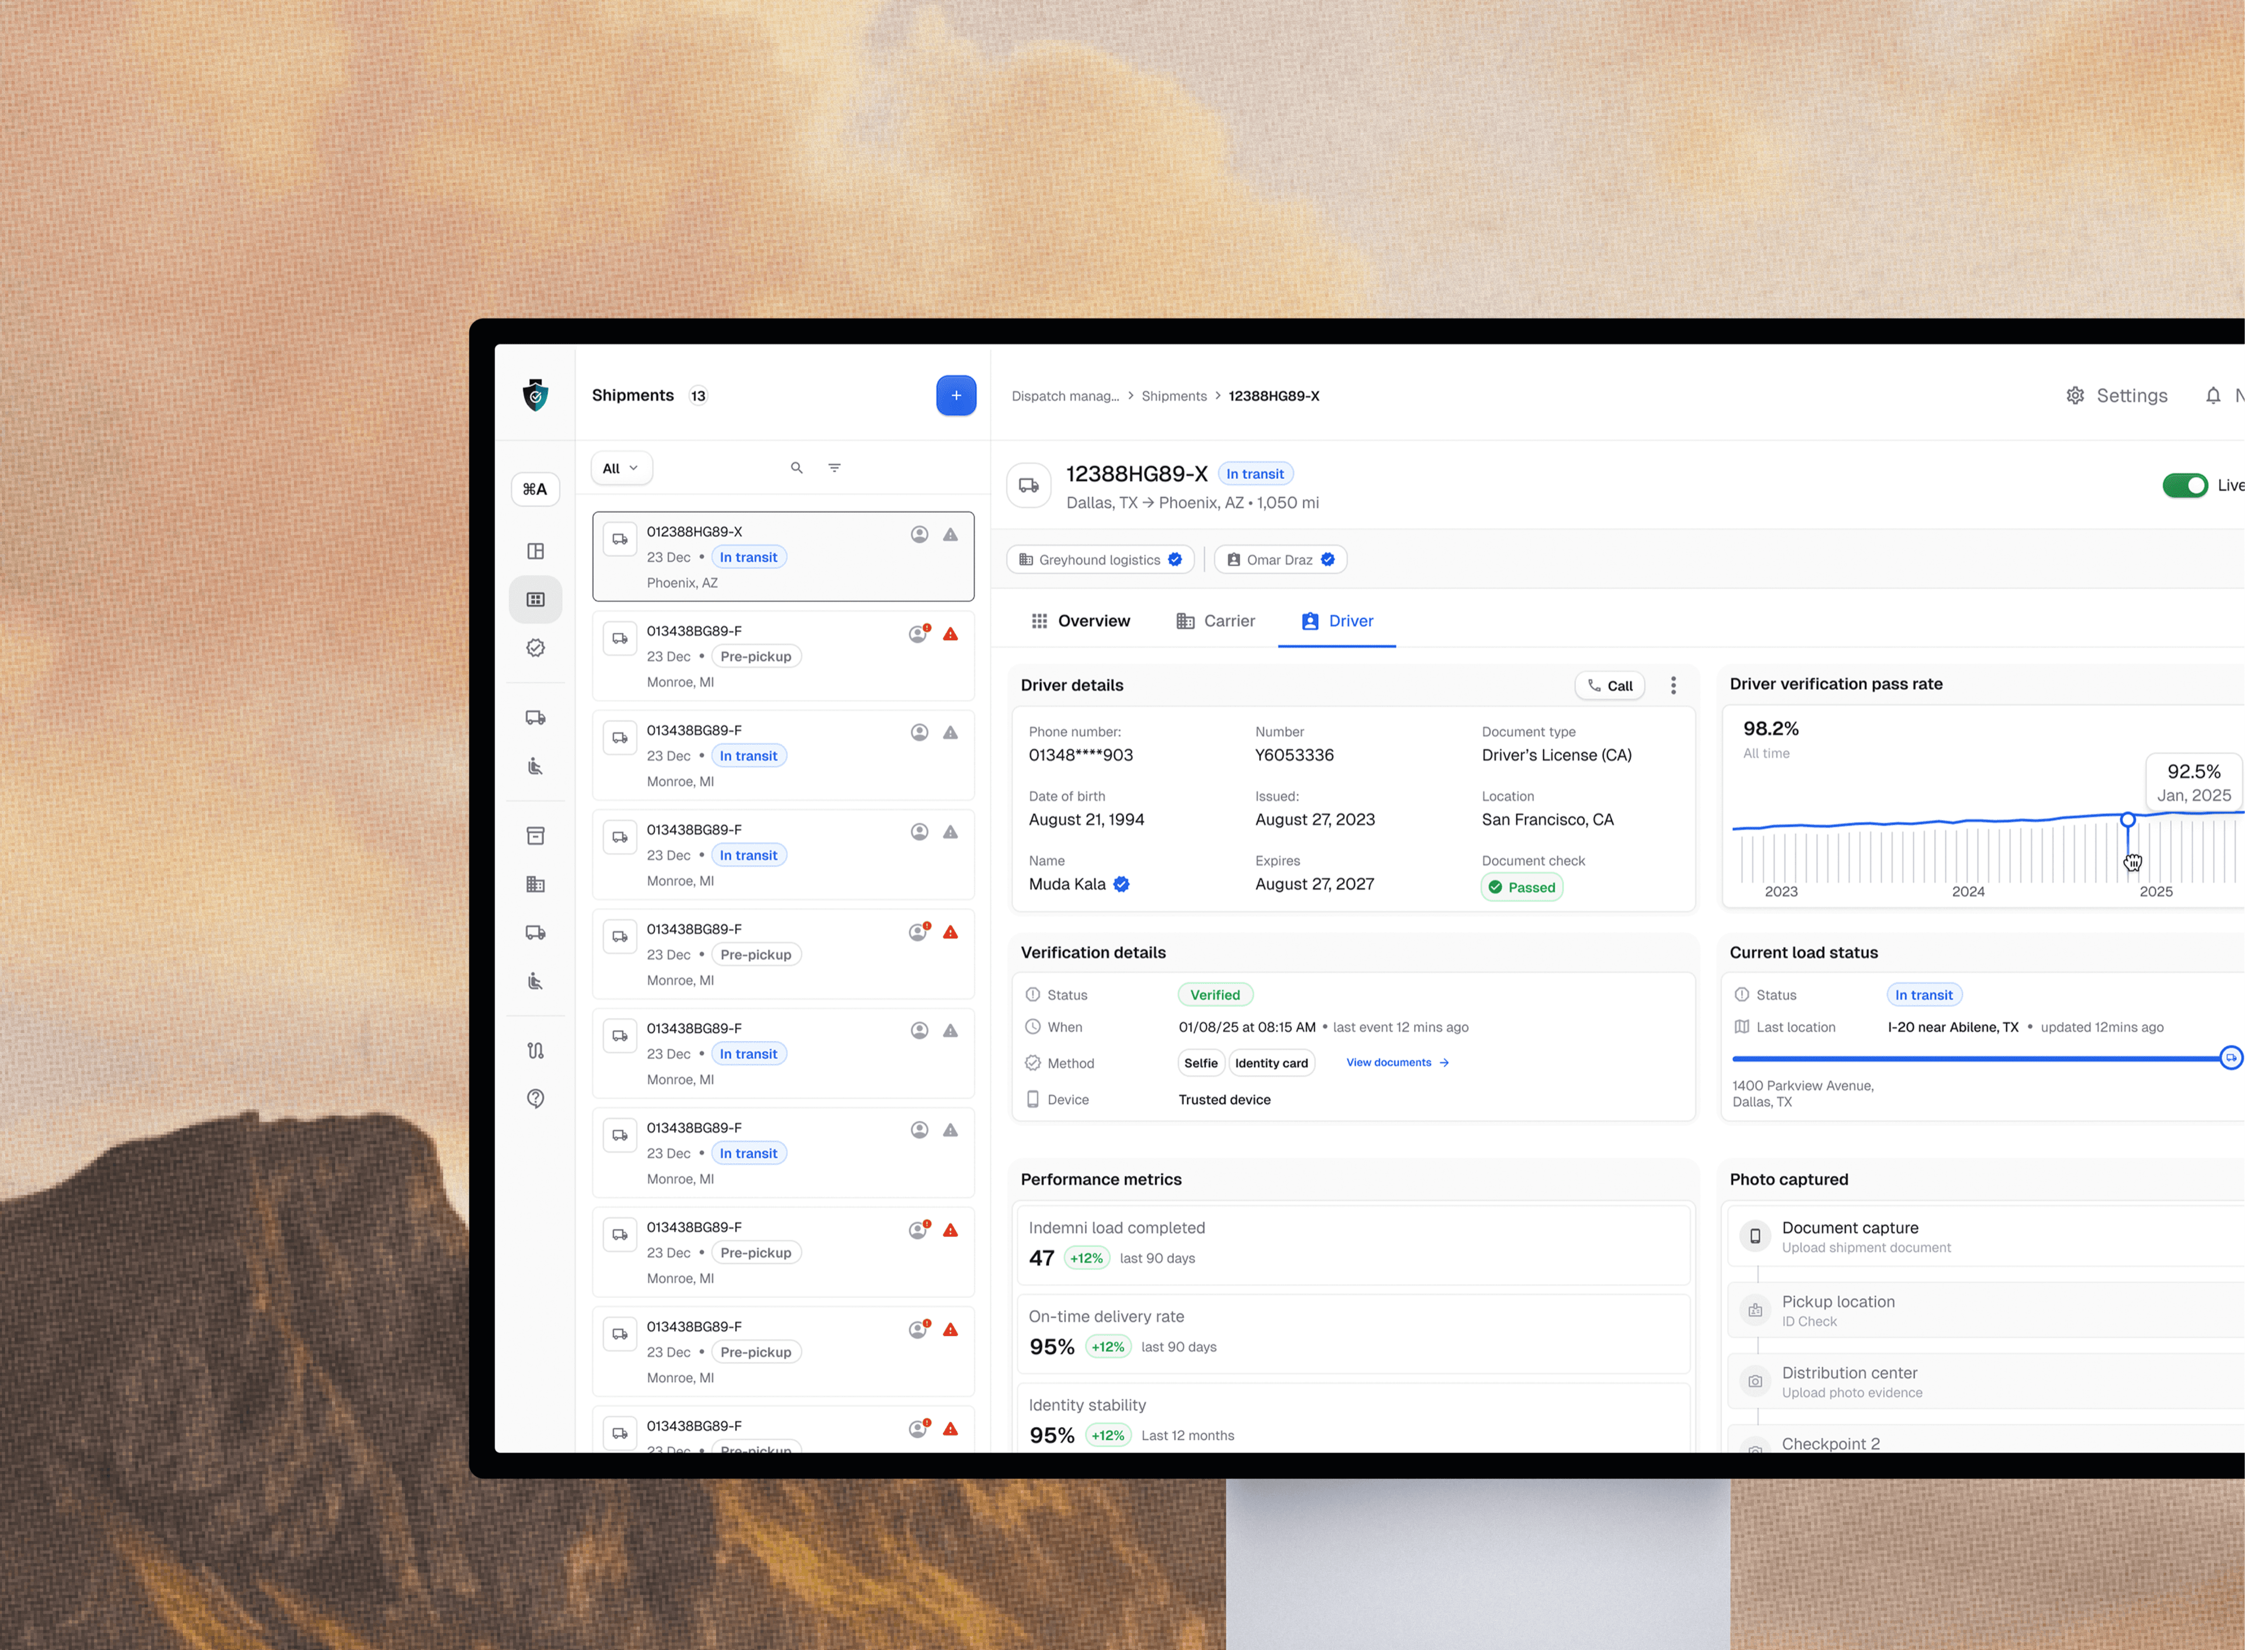Select shipment 012388HG89-X in Phoenix, AZ
Image resolution: width=2245 pixels, height=1650 pixels.
783,556
